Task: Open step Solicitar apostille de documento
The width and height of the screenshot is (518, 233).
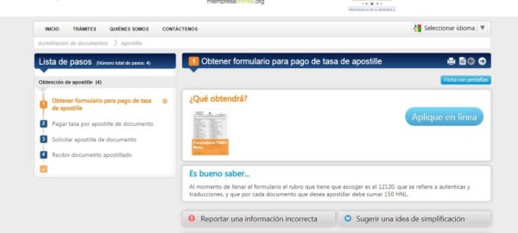Action: click(94, 139)
